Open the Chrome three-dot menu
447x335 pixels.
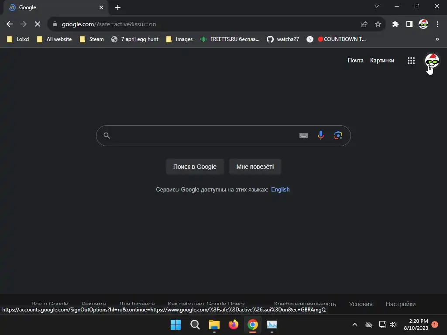coord(437,24)
